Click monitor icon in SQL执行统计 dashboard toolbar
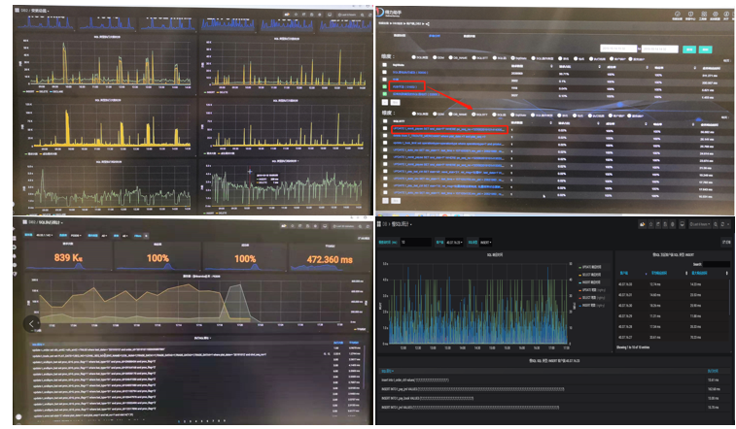This screenshot has width=736, height=429. tap(325, 226)
